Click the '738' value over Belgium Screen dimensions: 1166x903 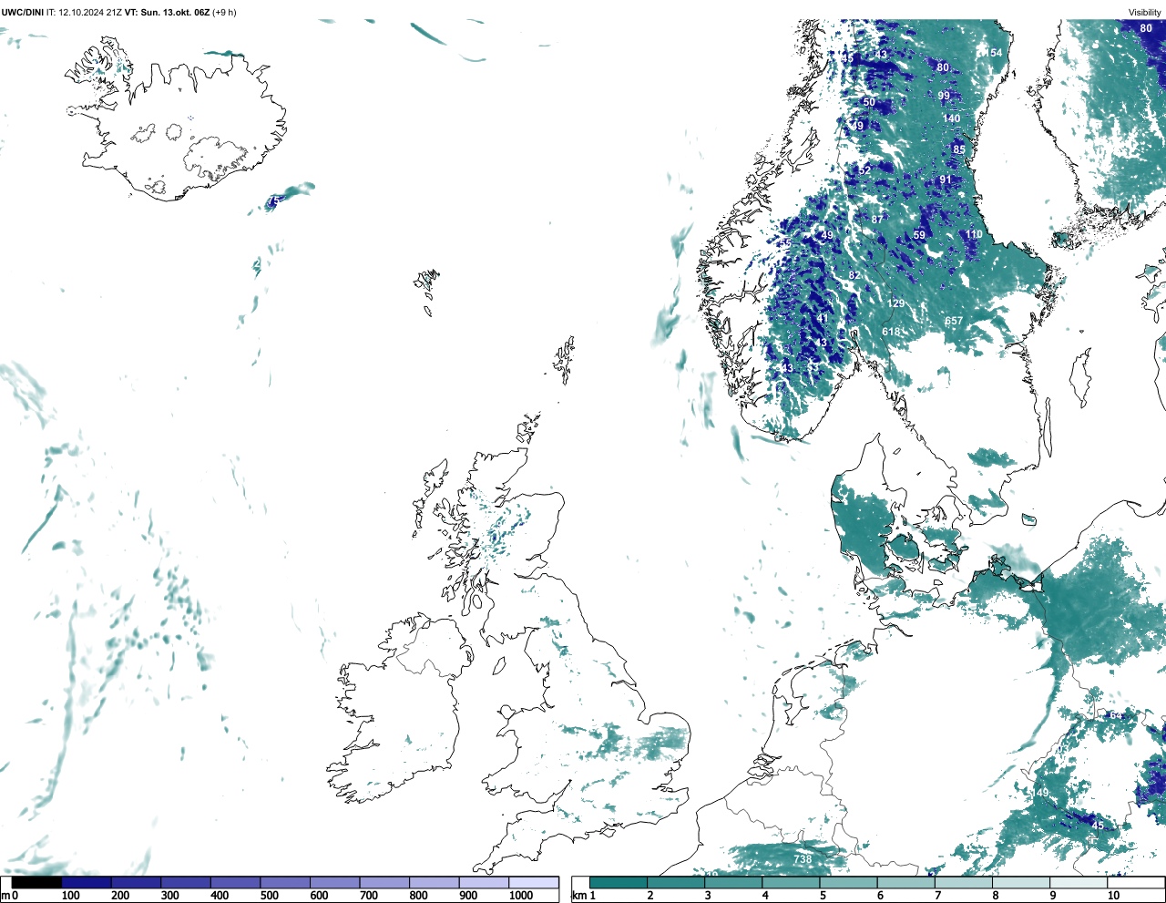(x=802, y=859)
